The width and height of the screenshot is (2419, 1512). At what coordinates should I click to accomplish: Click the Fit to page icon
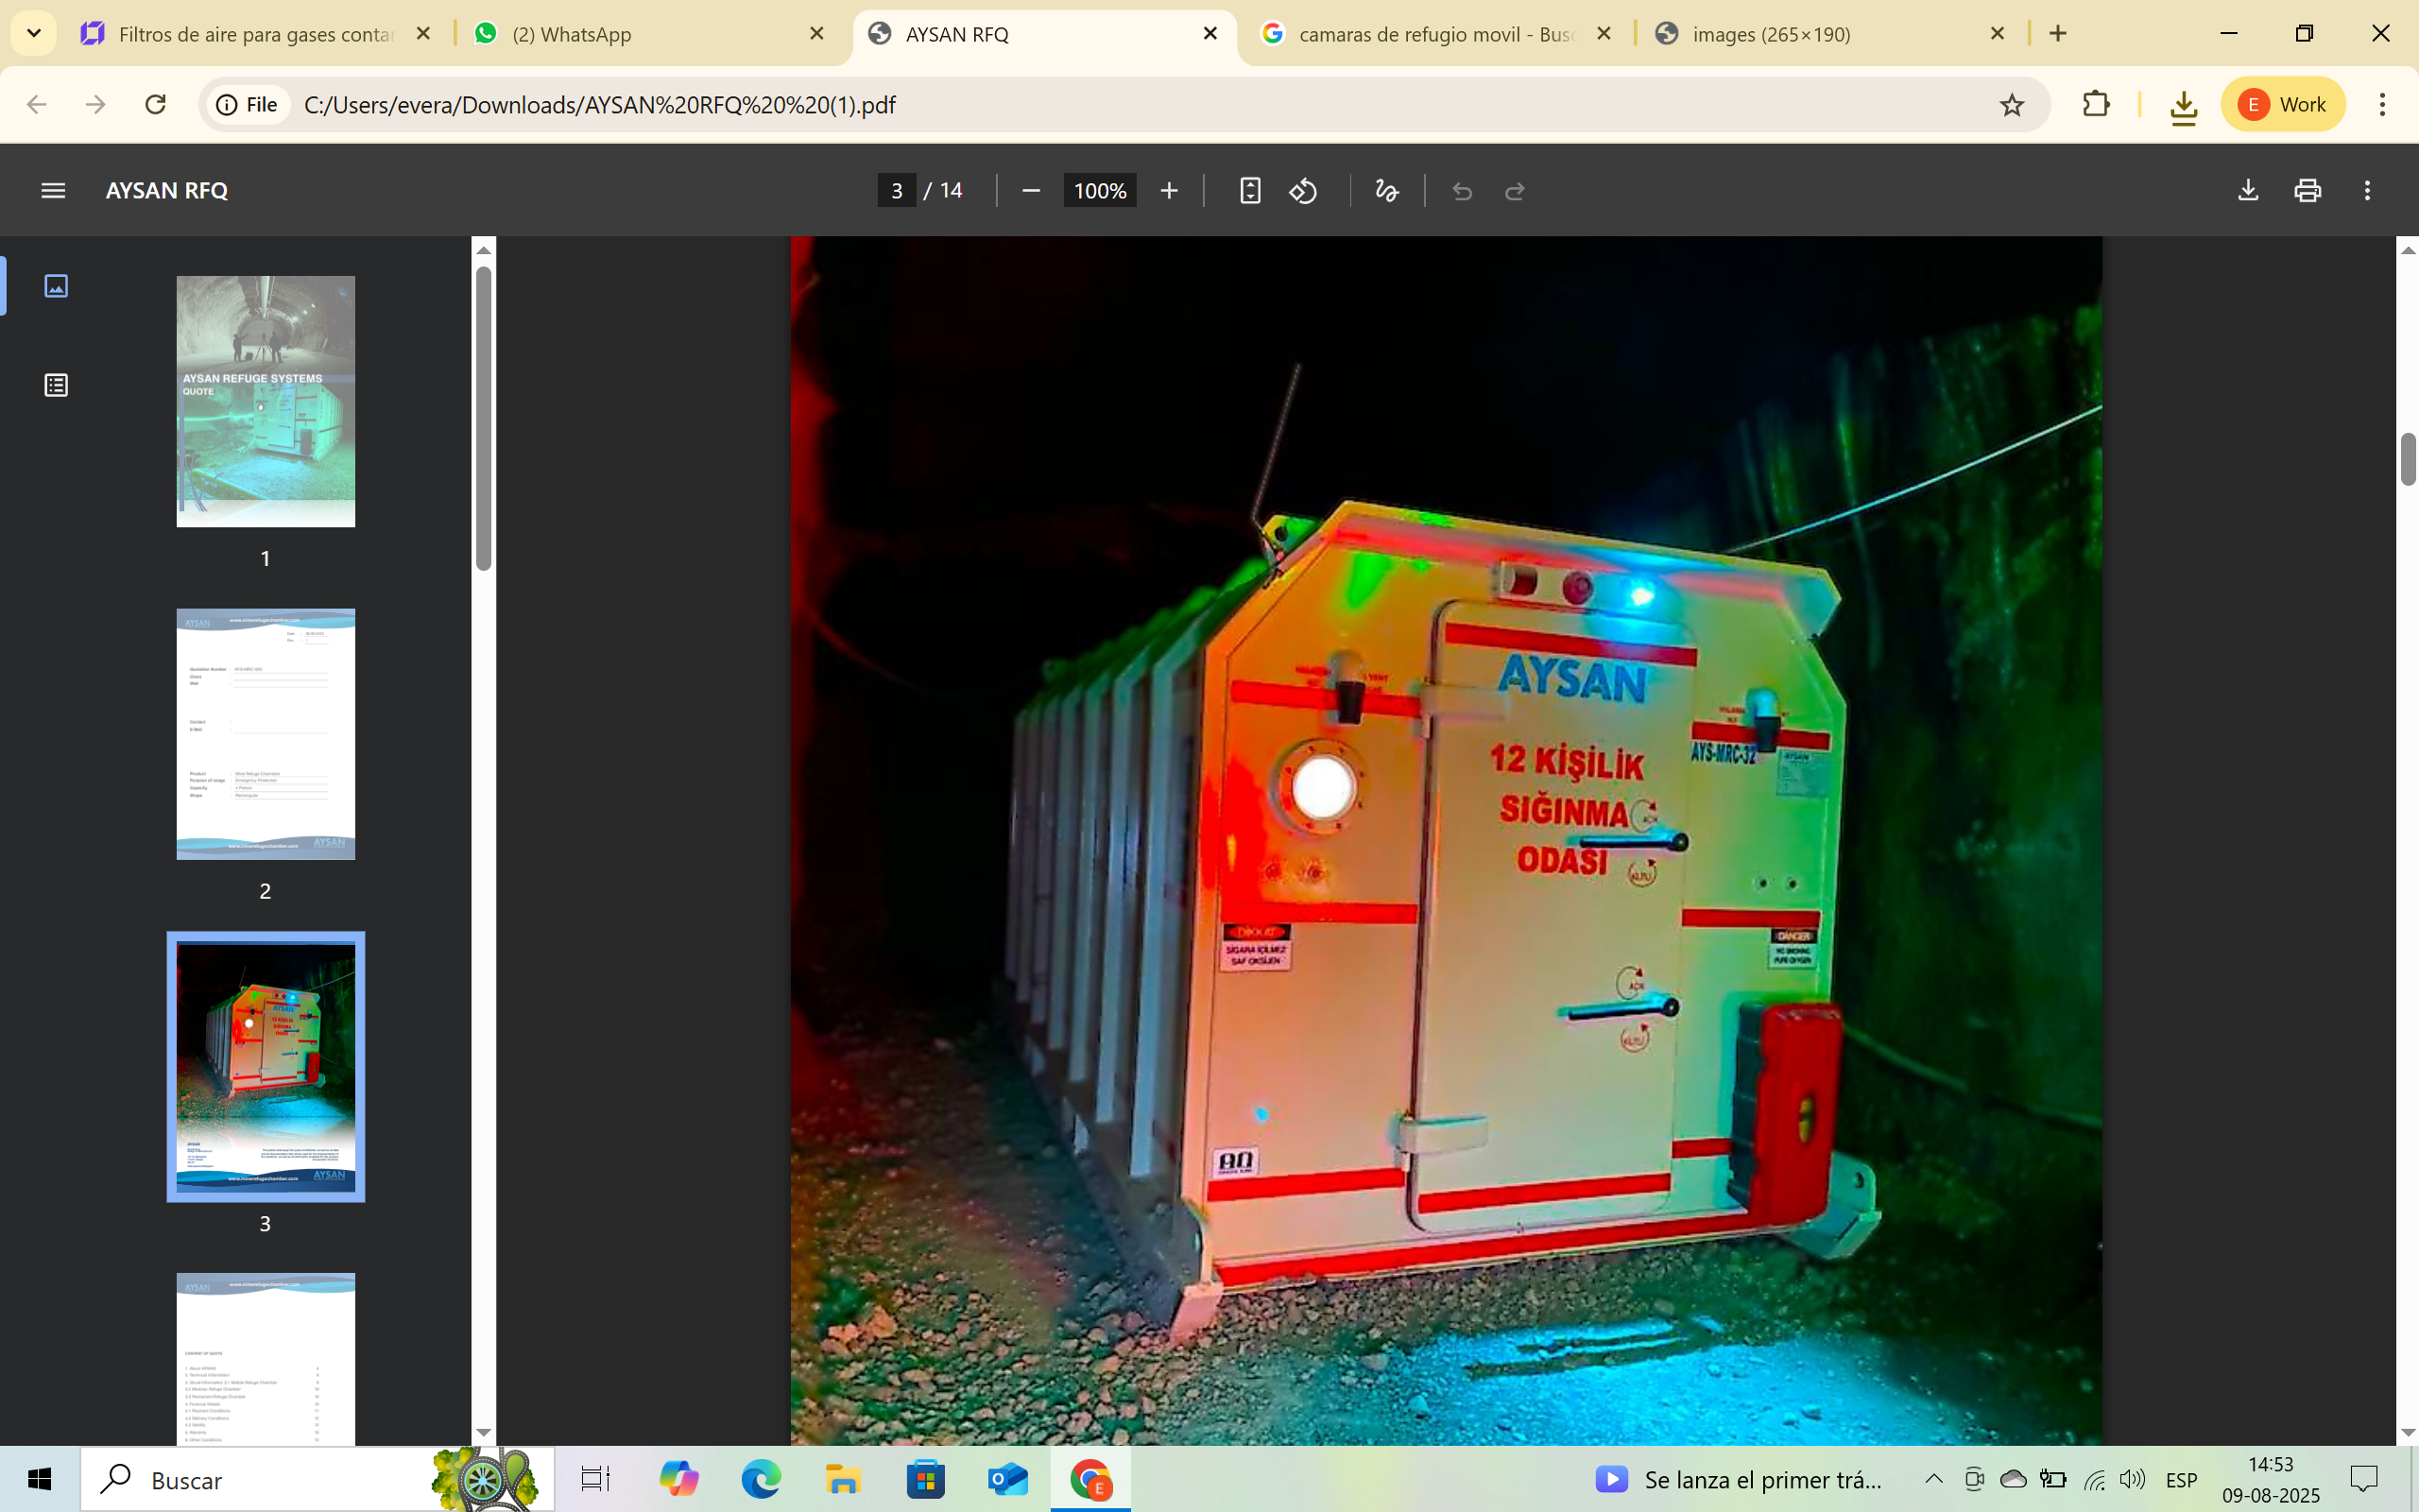coord(1249,190)
